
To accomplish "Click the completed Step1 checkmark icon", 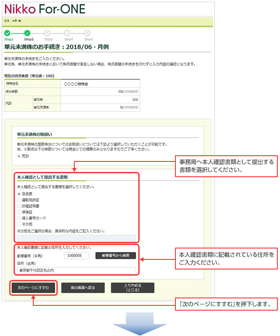I will (7, 33).
